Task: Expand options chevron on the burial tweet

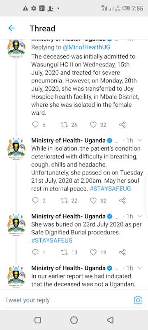Action: [140, 216]
